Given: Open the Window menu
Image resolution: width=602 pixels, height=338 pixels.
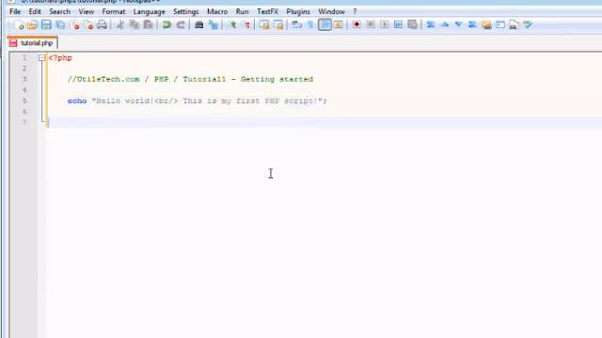Looking at the screenshot, I should point(331,11).
